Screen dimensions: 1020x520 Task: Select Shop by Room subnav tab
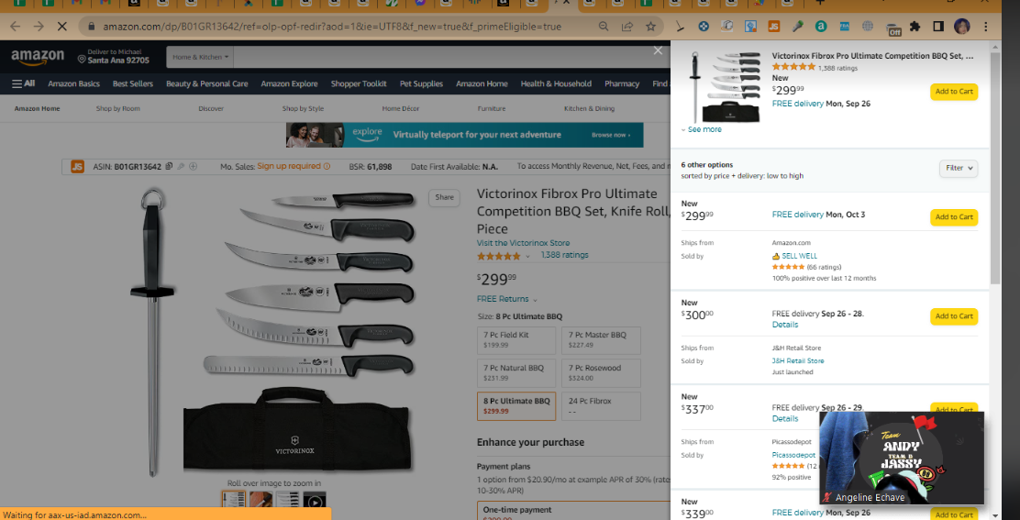[x=117, y=108]
